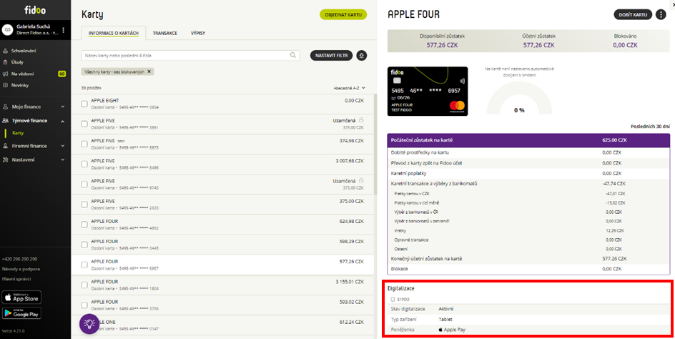
Task: Open user menu next to Gabriela Suchá
Action: pos(63,30)
